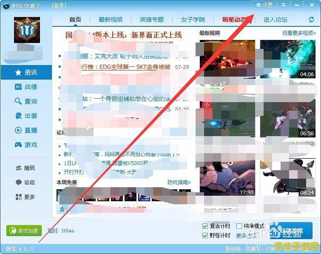Click the 本周免费 section heading
Screen dimensions: 321x254
click(x=67, y=182)
